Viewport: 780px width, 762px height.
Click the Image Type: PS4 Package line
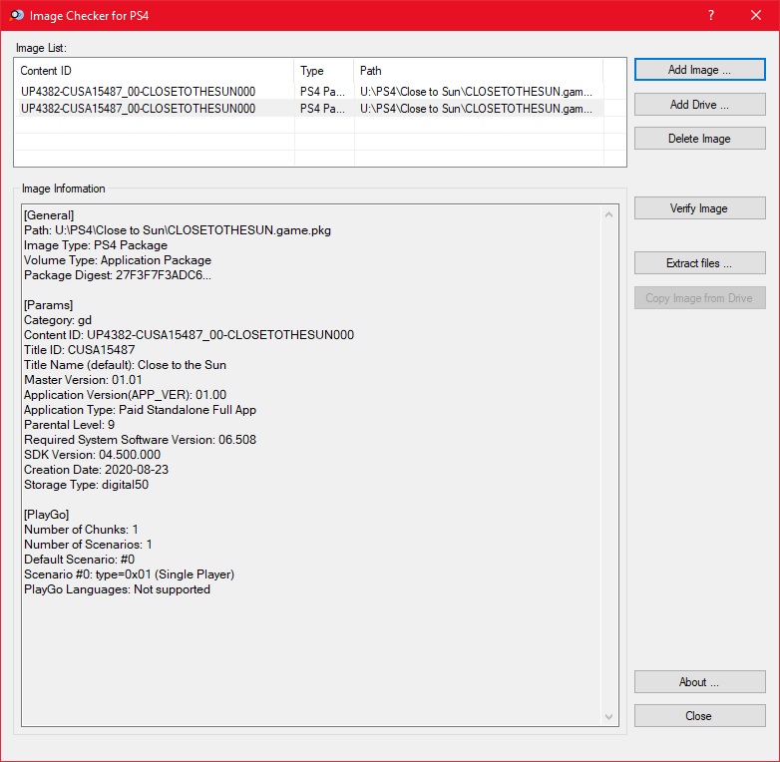pos(96,245)
